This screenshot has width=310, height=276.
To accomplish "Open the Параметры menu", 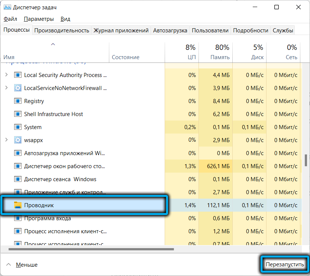I will tap(39, 19).
